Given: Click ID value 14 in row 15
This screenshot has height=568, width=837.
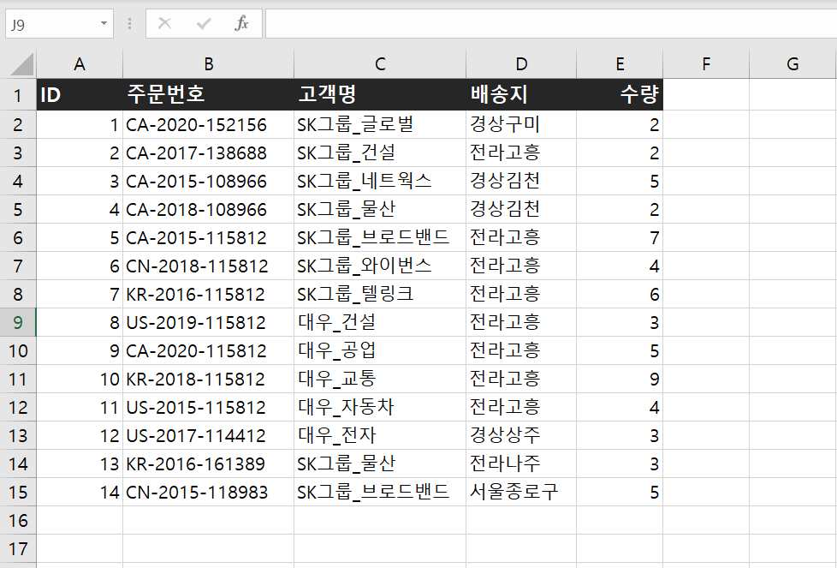Looking at the screenshot, I should [x=80, y=492].
